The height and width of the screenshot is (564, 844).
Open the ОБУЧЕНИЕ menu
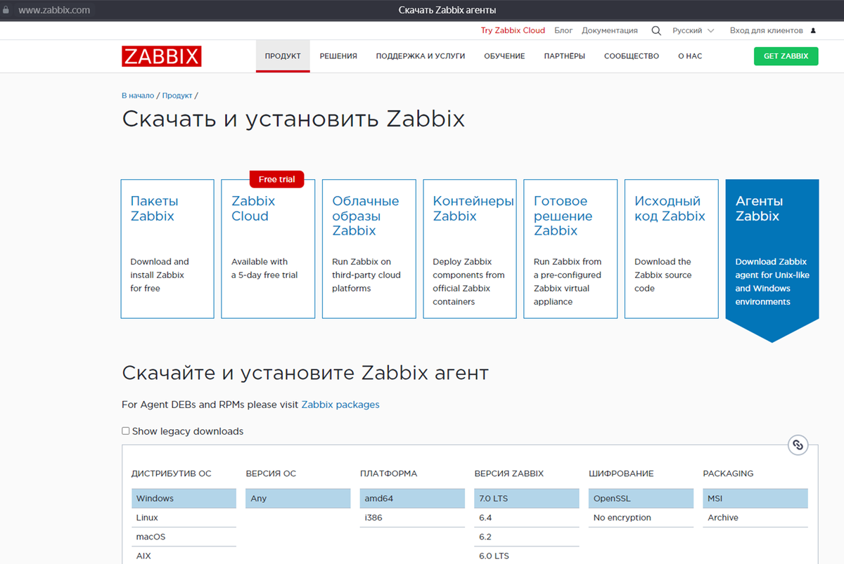504,56
